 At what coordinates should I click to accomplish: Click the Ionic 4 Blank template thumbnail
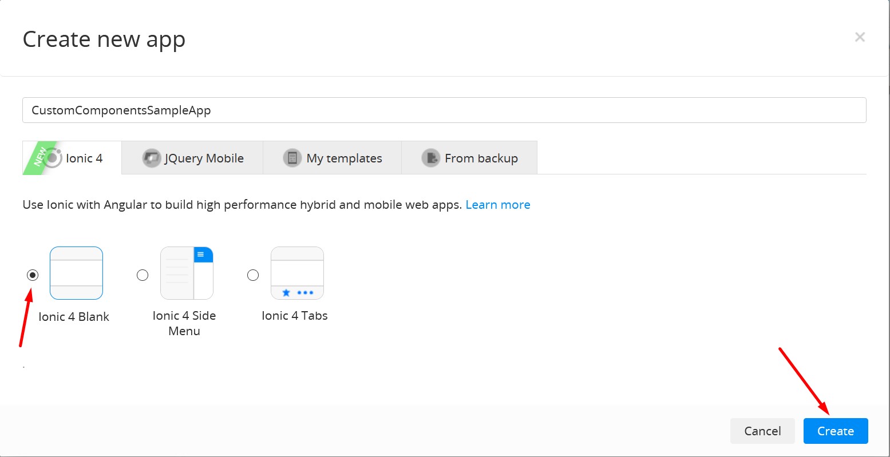click(x=76, y=273)
